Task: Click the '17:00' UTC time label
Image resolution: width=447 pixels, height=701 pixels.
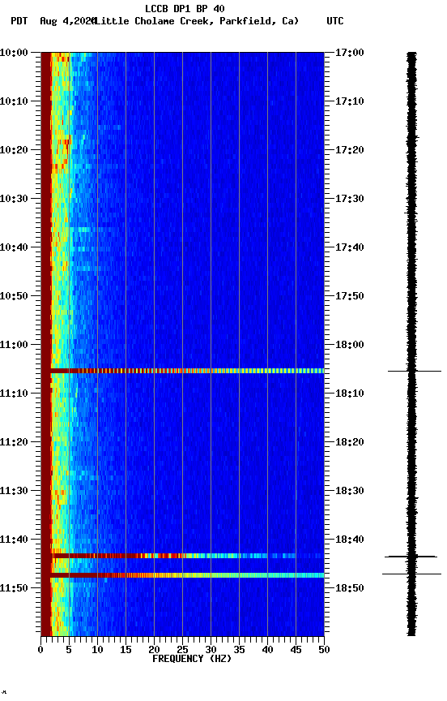Action: (x=350, y=53)
